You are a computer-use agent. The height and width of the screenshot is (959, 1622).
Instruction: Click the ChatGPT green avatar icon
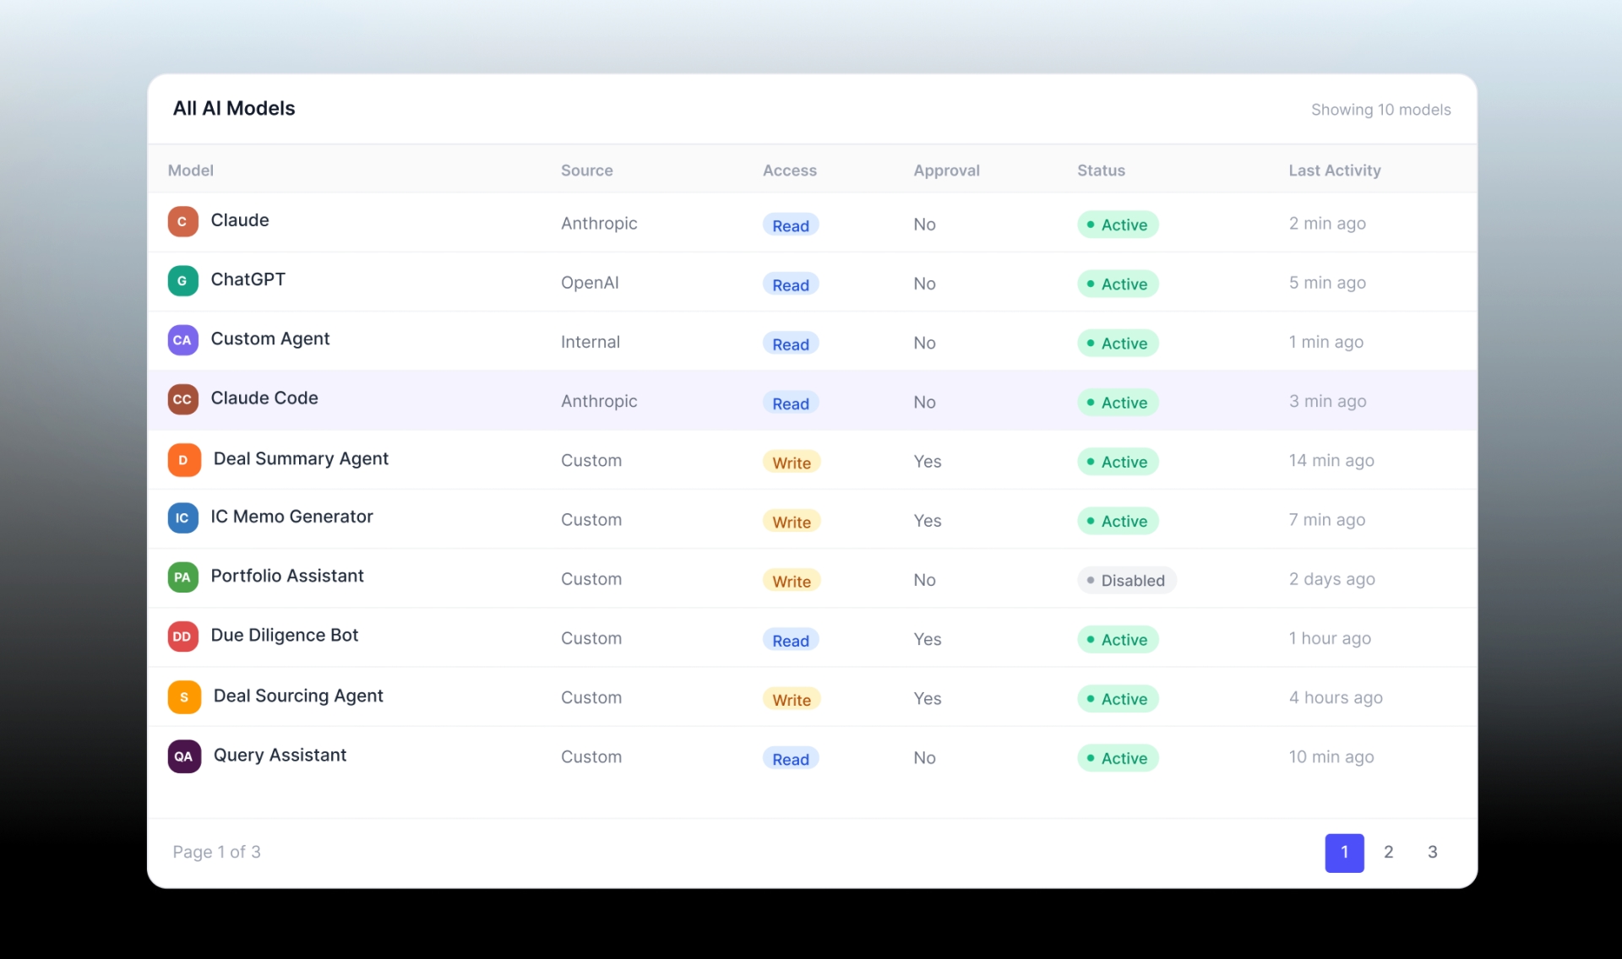pyautogui.click(x=182, y=281)
